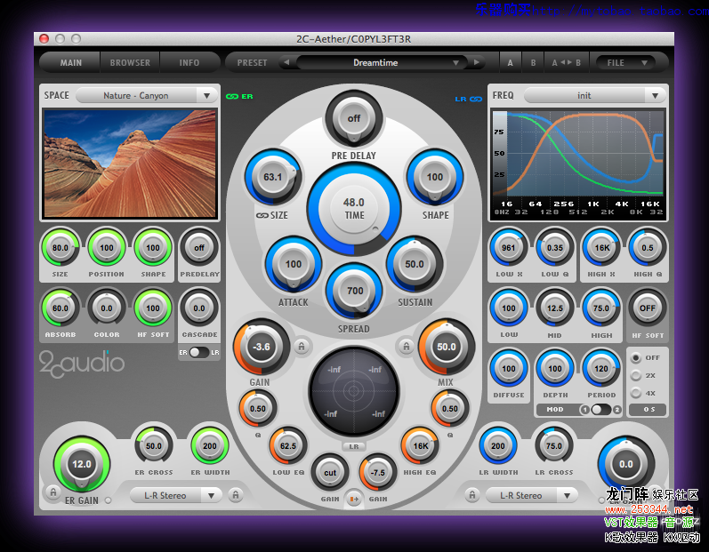Select the B preset slot
This screenshot has width=709, height=552.
pos(533,62)
